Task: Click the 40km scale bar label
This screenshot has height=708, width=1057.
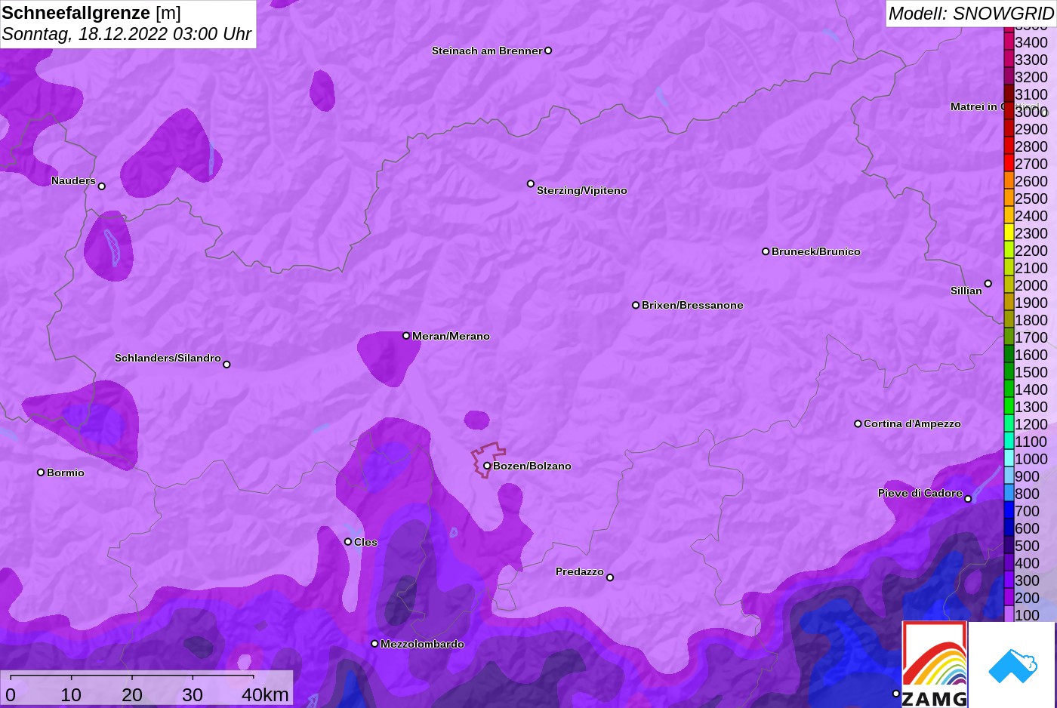Action: point(265,694)
